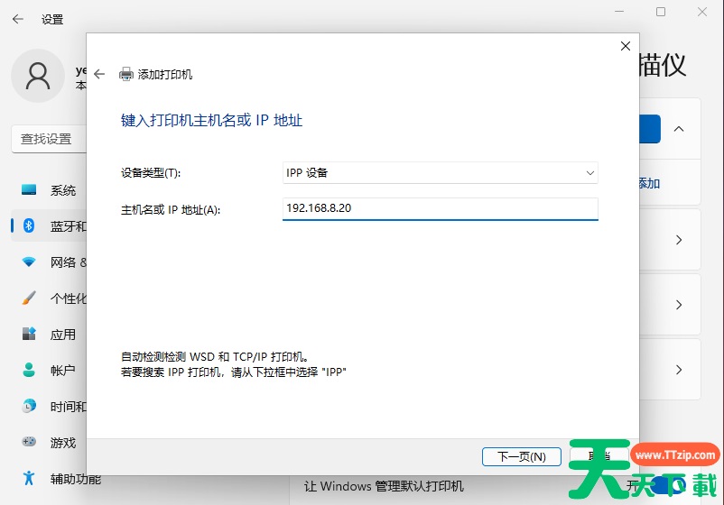Click the 查找设置 search box

(49, 139)
